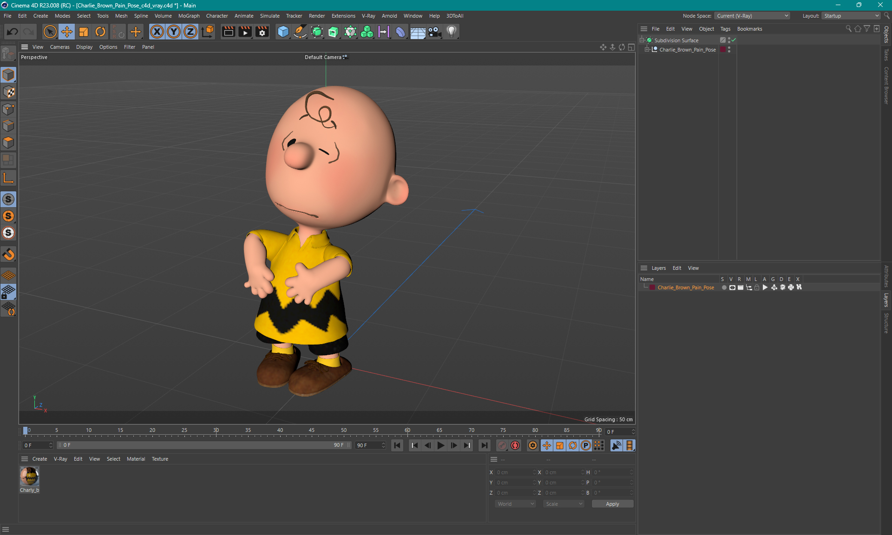Viewport: 892px width, 535px height.
Task: Click the object's red layer color swatch
Action: pyautogui.click(x=722, y=49)
